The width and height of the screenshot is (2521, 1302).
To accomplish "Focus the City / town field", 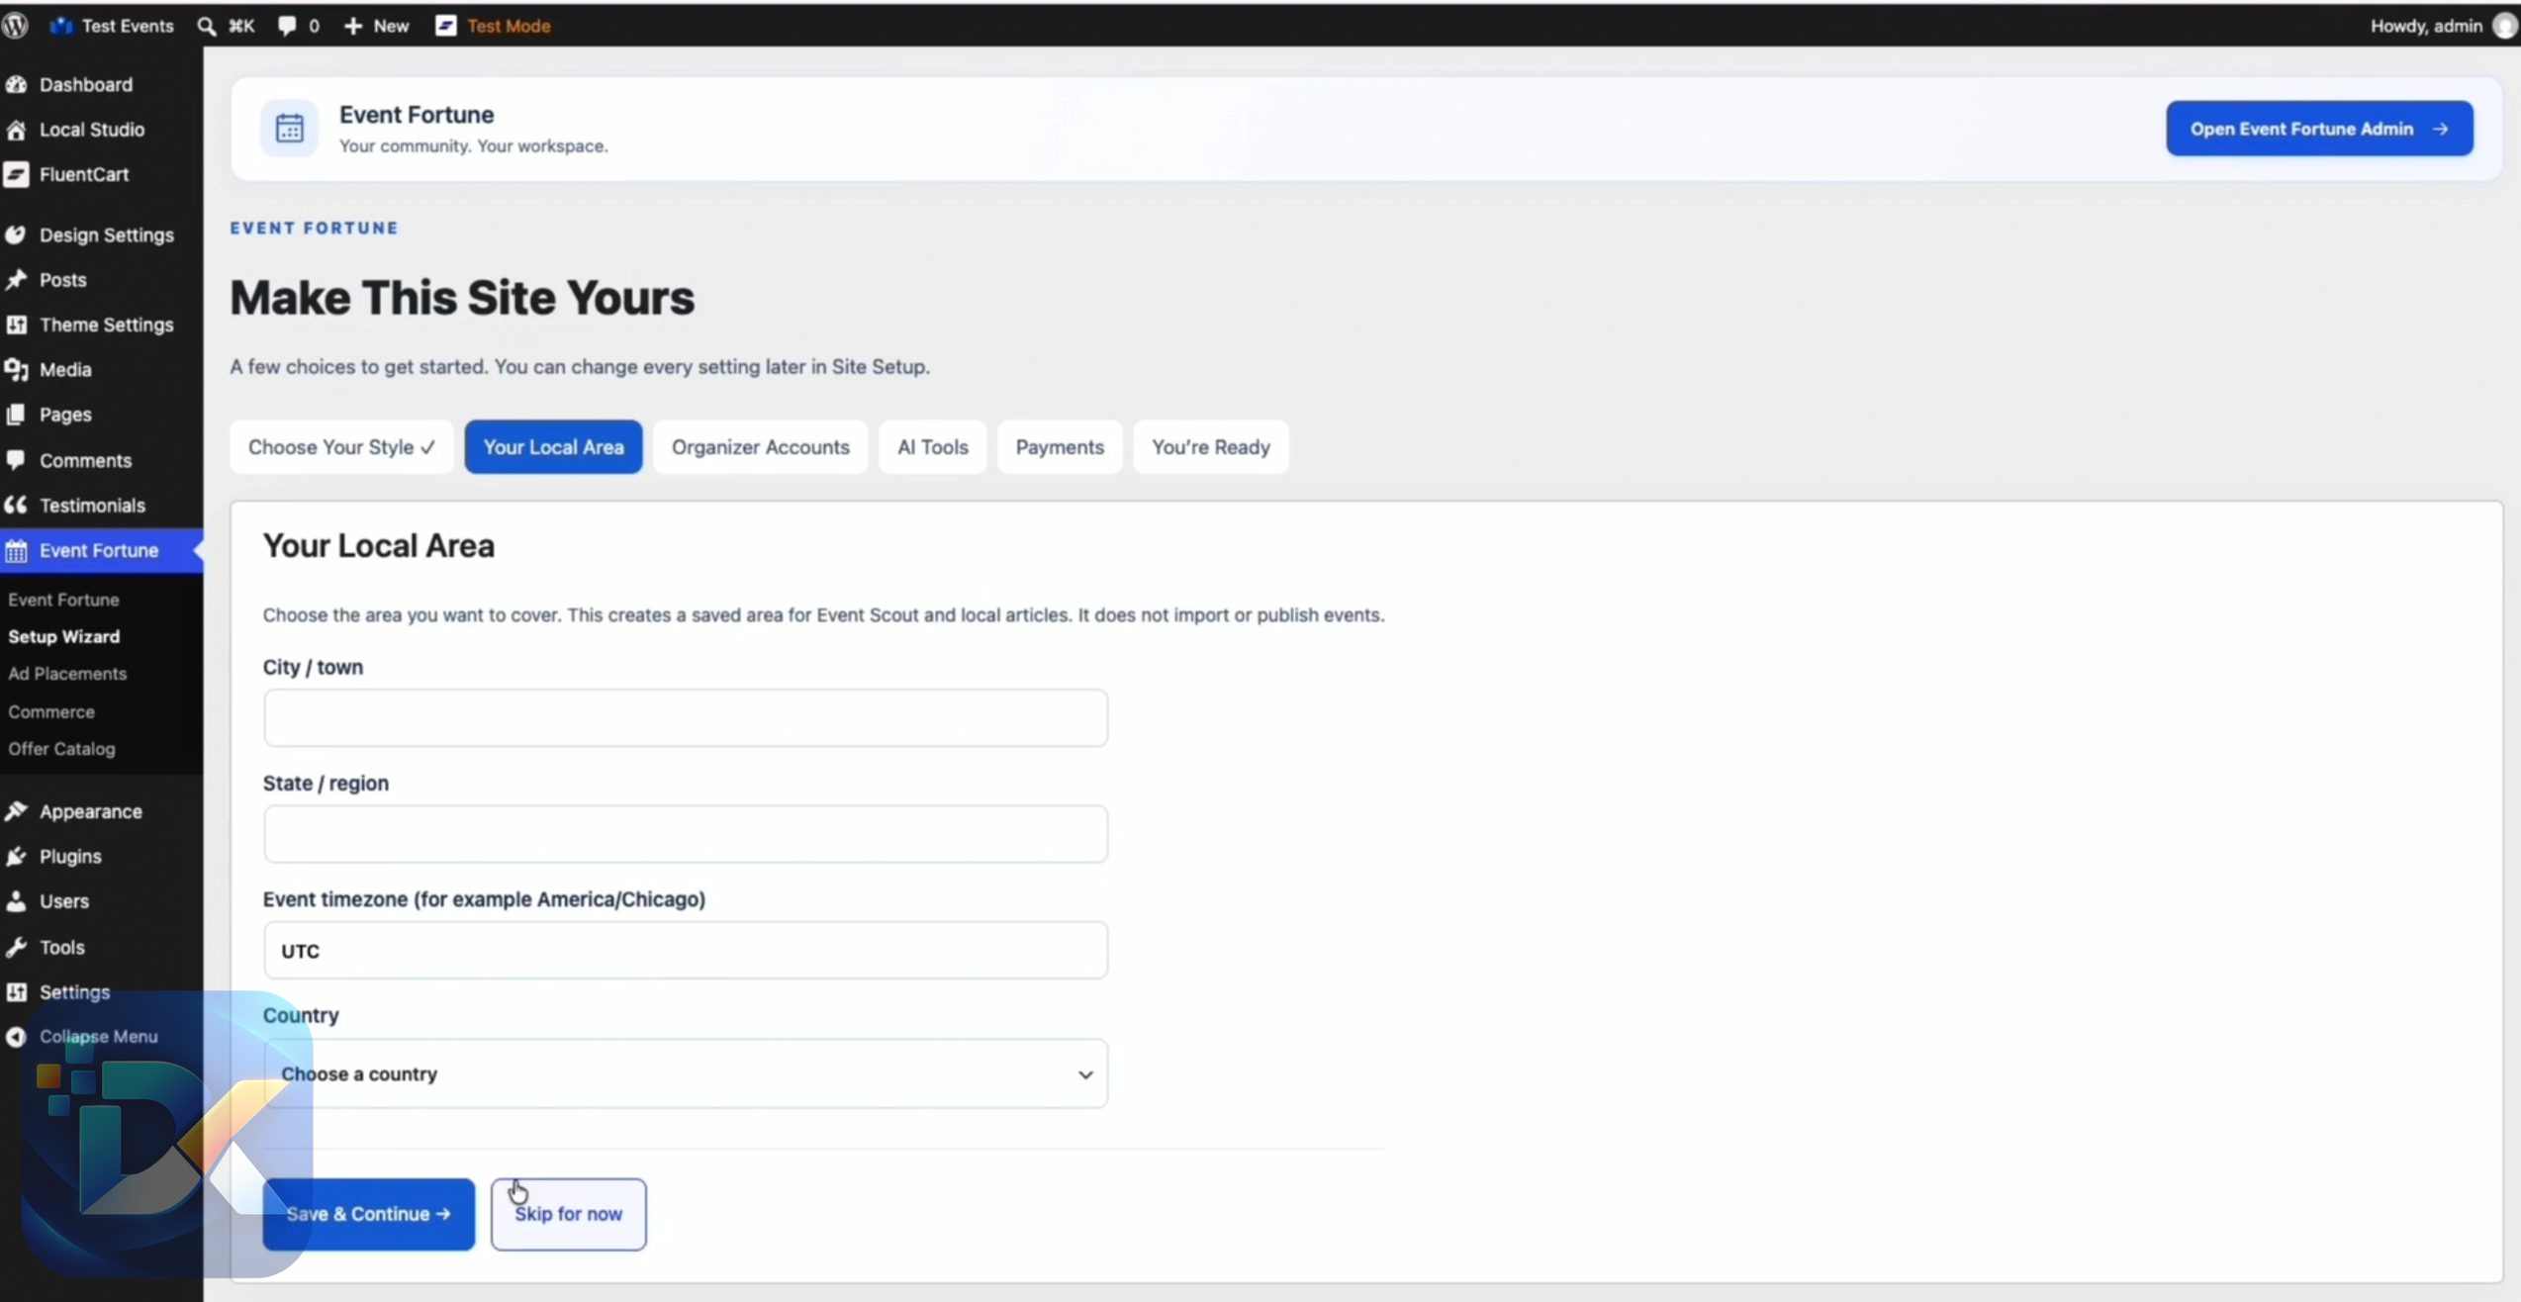I will coord(686,718).
